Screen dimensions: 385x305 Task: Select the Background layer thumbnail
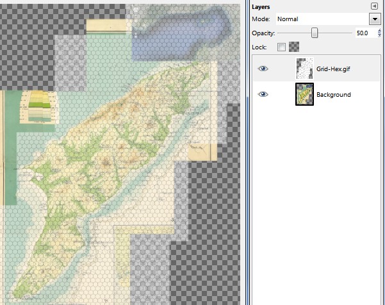pyautogui.click(x=304, y=94)
